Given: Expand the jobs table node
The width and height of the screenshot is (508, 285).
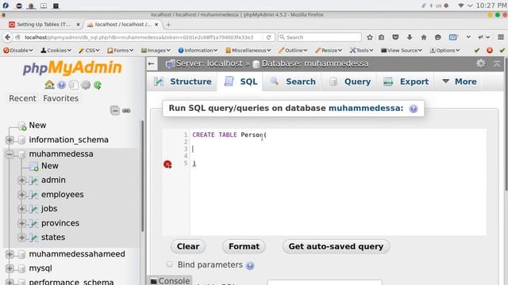Looking at the screenshot, I should pyautogui.click(x=21, y=209).
